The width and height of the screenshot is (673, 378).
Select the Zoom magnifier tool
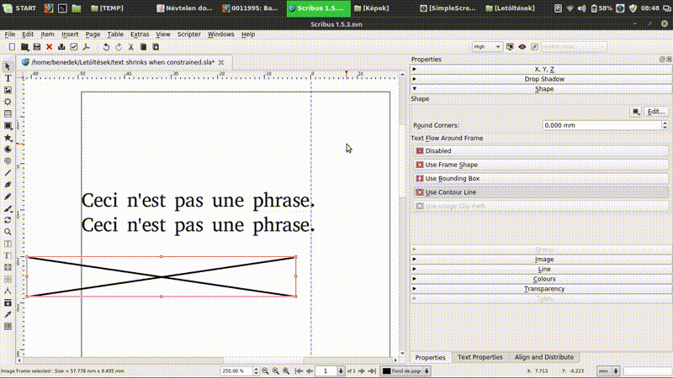click(x=8, y=231)
